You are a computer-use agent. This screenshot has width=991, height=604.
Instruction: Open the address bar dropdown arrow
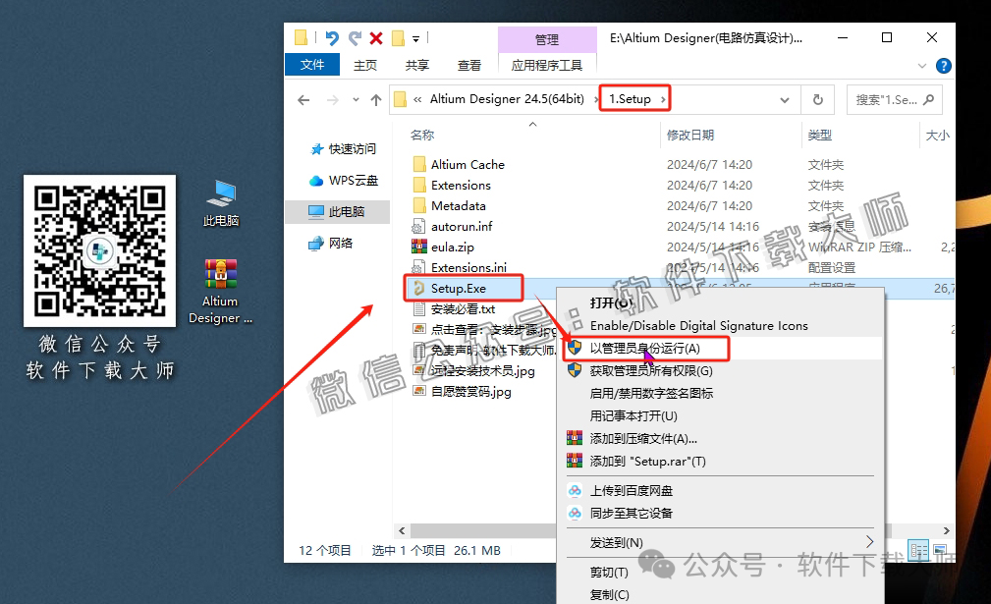point(784,99)
